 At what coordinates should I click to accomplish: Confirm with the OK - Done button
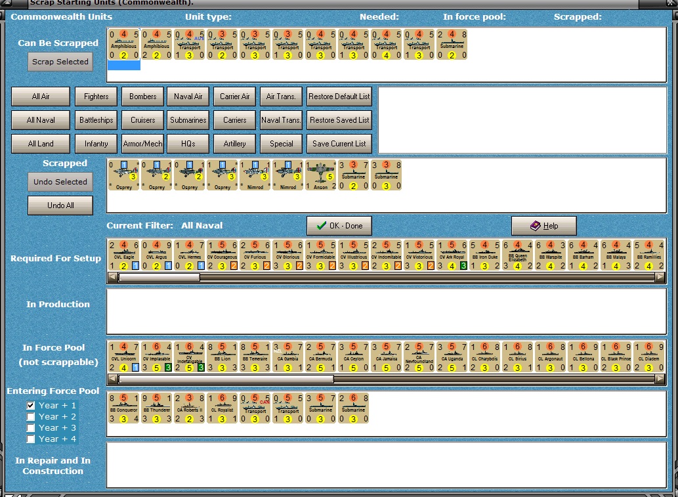(x=339, y=226)
